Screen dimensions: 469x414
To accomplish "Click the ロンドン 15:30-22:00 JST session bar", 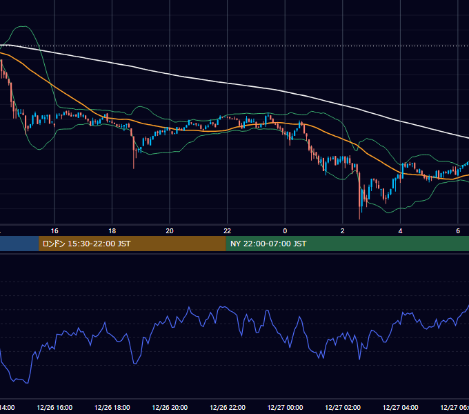I will tap(132, 244).
